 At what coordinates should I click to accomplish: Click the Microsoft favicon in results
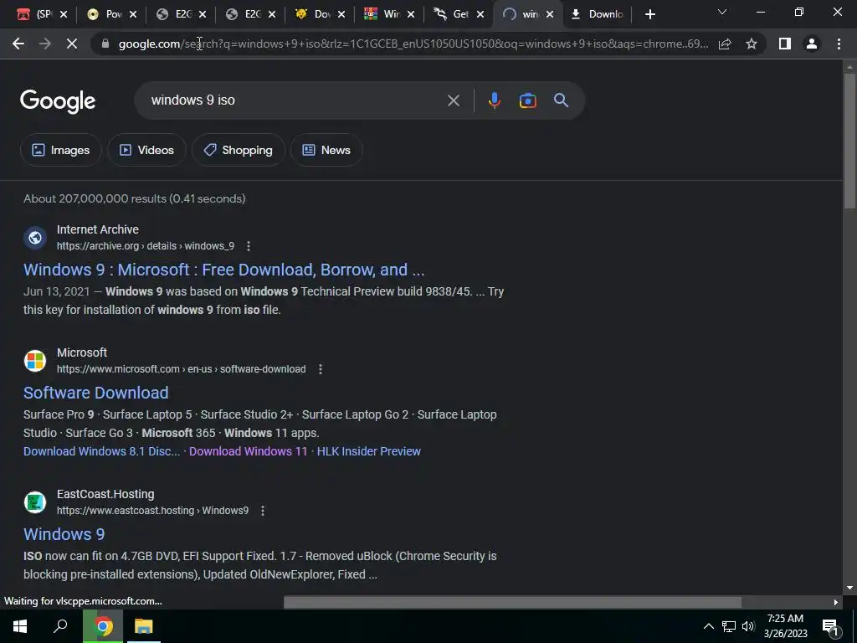pos(35,361)
